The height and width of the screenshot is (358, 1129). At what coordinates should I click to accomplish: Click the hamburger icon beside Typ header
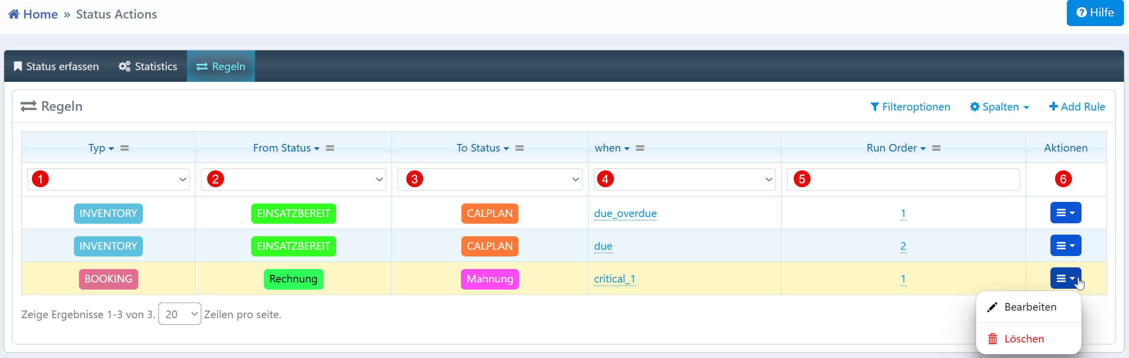(x=124, y=149)
